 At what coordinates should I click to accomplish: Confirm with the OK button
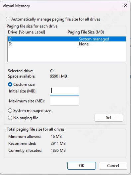point(82,166)
